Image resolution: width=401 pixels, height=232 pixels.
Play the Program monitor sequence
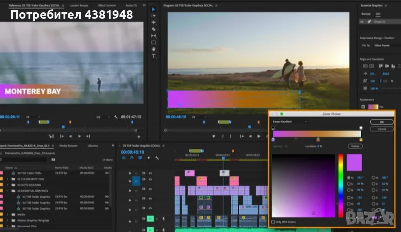[x=259, y=136]
